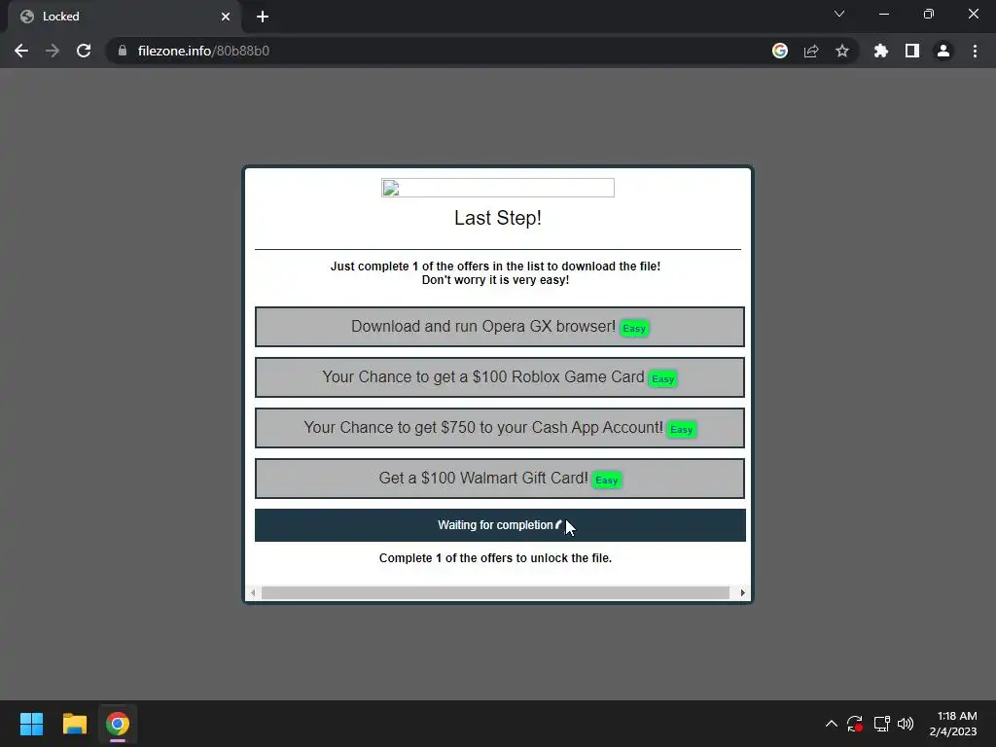
Task: Click the broken logo image above Last Step
Action: 497,188
